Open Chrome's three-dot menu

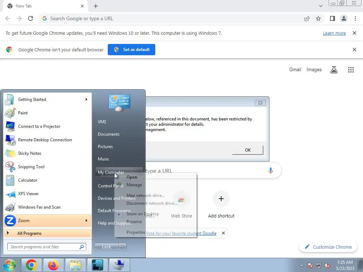[355, 18]
